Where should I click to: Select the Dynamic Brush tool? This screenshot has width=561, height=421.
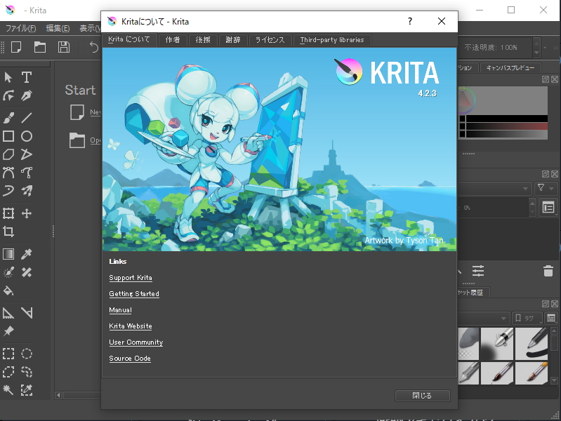[8, 191]
